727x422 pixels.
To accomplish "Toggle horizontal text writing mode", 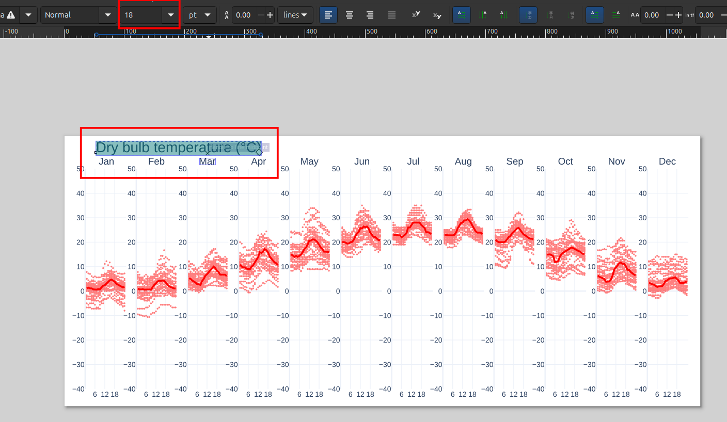I will pyautogui.click(x=462, y=15).
